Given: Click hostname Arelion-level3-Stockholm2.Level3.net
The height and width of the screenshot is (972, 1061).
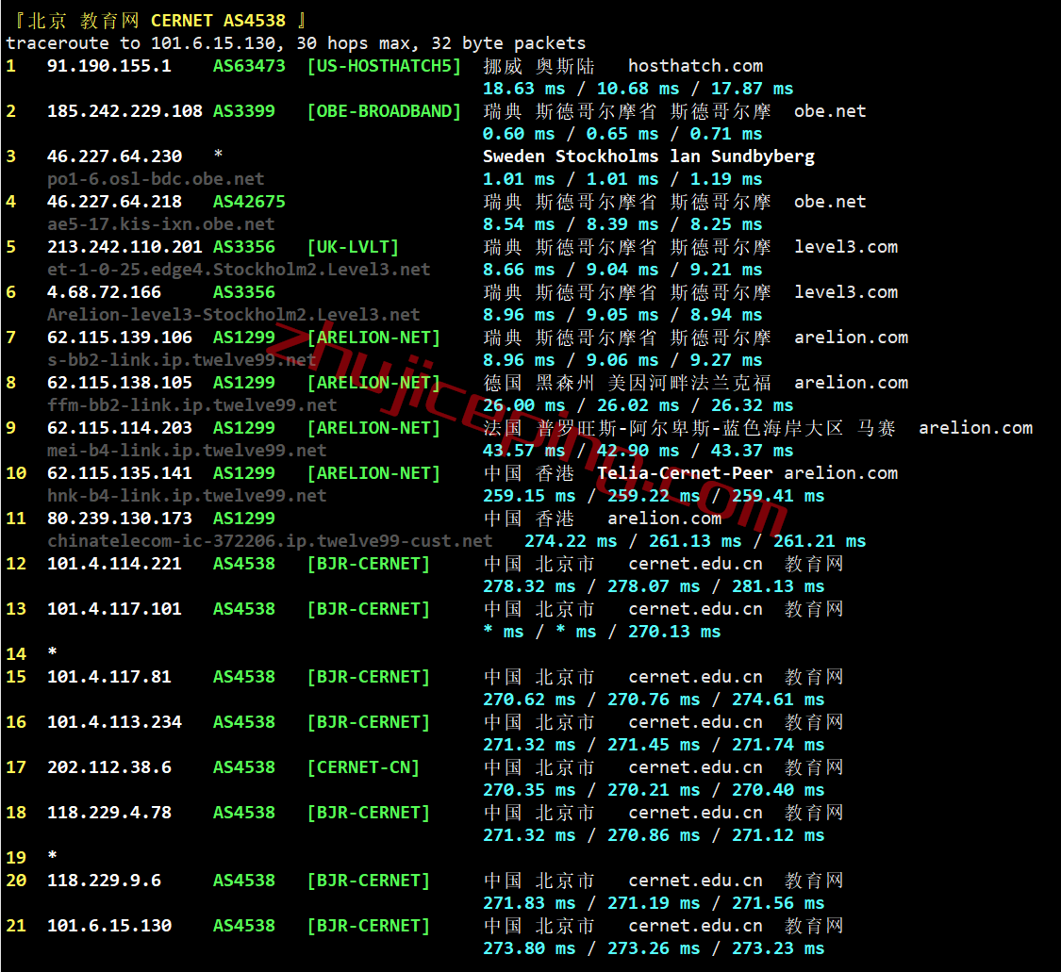Looking at the screenshot, I should (234, 315).
